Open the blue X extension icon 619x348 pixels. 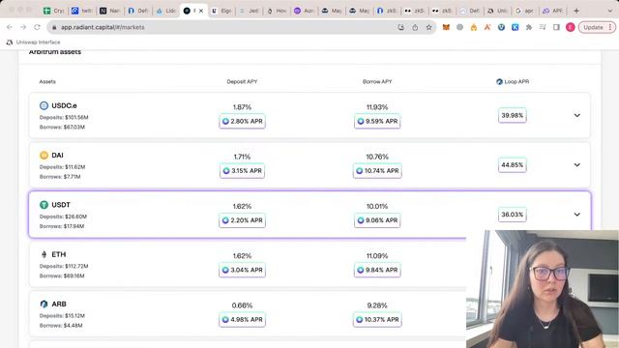tap(516, 27)
